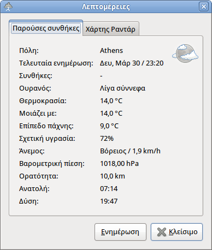
Task: Click the X icon on Κλείσιμο button
Action: click(162, 232)
